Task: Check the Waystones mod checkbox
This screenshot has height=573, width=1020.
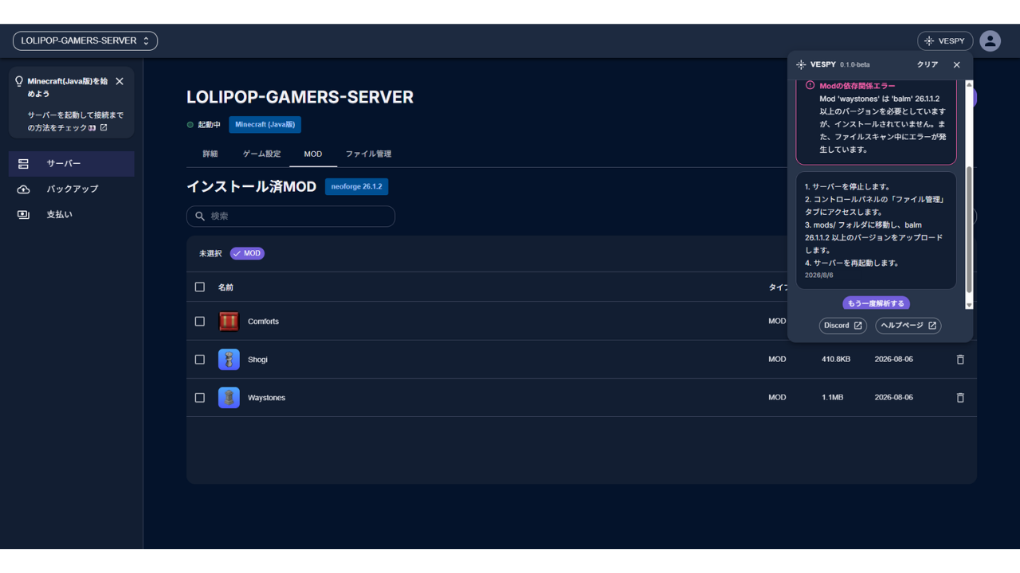Action: [x=200, y=398]
